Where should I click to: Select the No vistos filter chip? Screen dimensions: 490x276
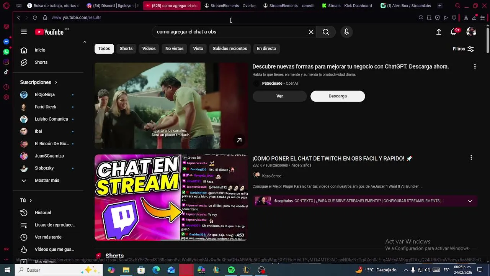[x=174, y=49]
